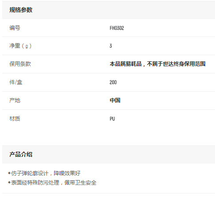Click the bullet diamond before 表面经特殊防污处理
The image size is (215, 201).
[9, 182]
